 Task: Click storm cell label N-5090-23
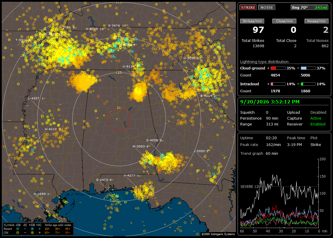coord(192,58)
